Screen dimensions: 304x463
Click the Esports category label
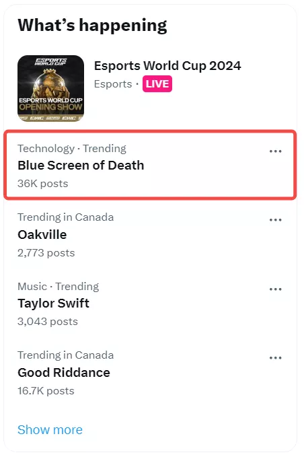tap(113, 84)
